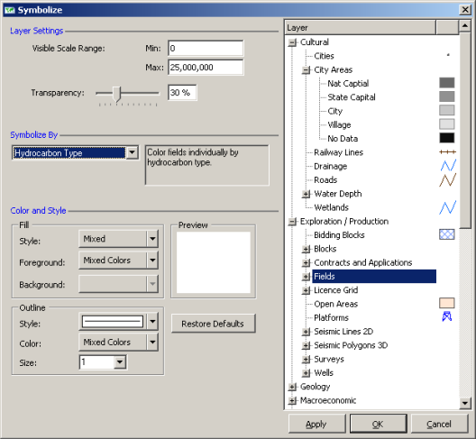Collapse Exploration / Production node
The image size is (476, 439).
pyautogui.click(x=292, y=222)
